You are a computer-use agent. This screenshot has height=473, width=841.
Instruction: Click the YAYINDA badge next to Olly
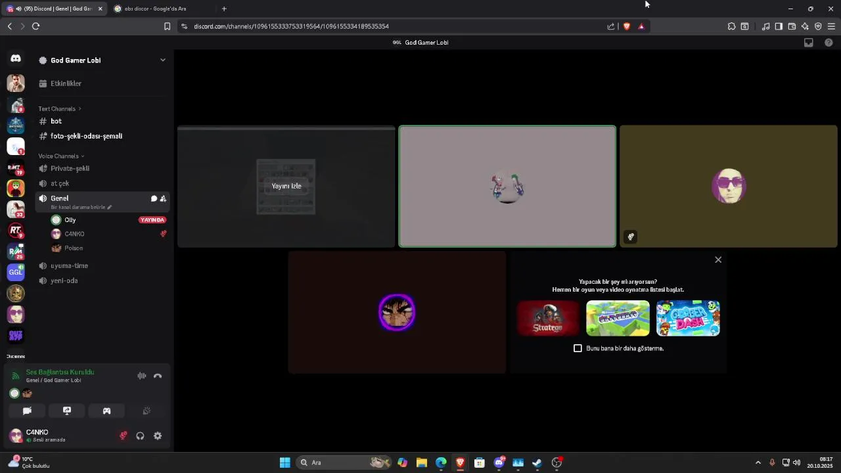point(152,220)
